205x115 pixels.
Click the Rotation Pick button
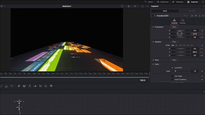click(x=175, y=42)
